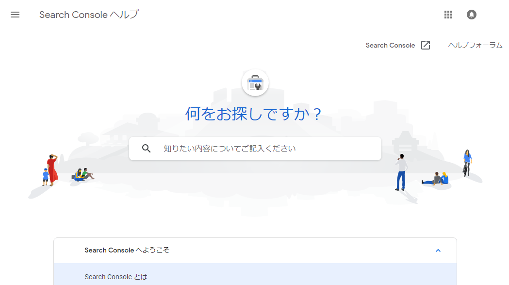Screen dimensions: 509x285
Task: Open the hamburger main menu
Action: tap(15, 15)
